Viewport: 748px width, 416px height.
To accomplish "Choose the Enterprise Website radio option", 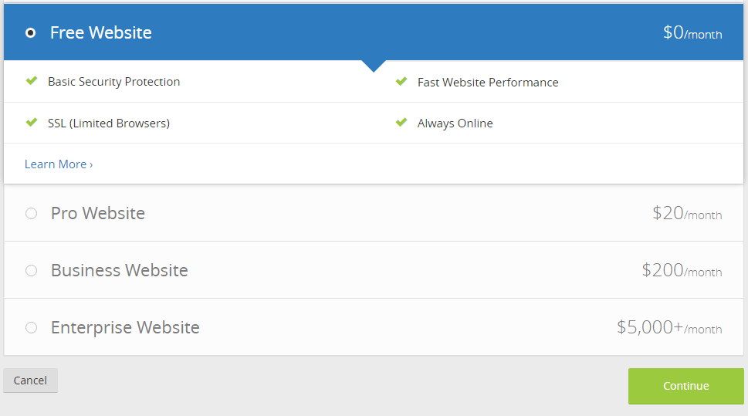I will [31, 328].
